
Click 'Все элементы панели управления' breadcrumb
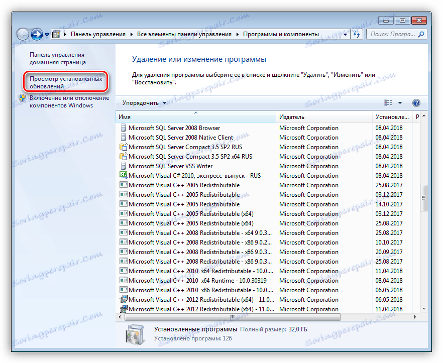[184, 34]
